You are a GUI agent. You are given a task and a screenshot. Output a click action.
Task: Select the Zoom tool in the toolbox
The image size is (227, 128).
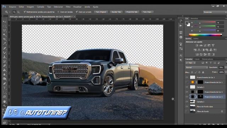[x=5, y=106]
